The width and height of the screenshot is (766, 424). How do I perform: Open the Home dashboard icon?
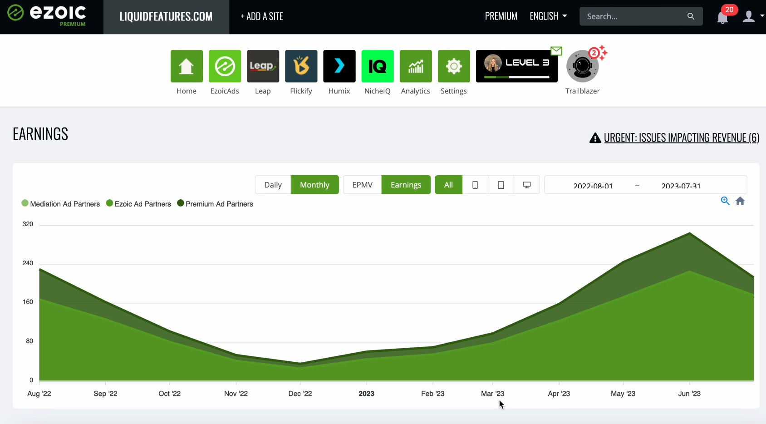tap(187, 66)
